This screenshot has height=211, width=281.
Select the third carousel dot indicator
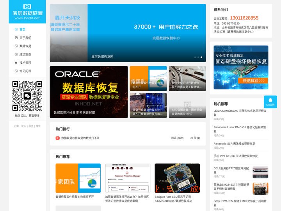[x=201, y=57]
